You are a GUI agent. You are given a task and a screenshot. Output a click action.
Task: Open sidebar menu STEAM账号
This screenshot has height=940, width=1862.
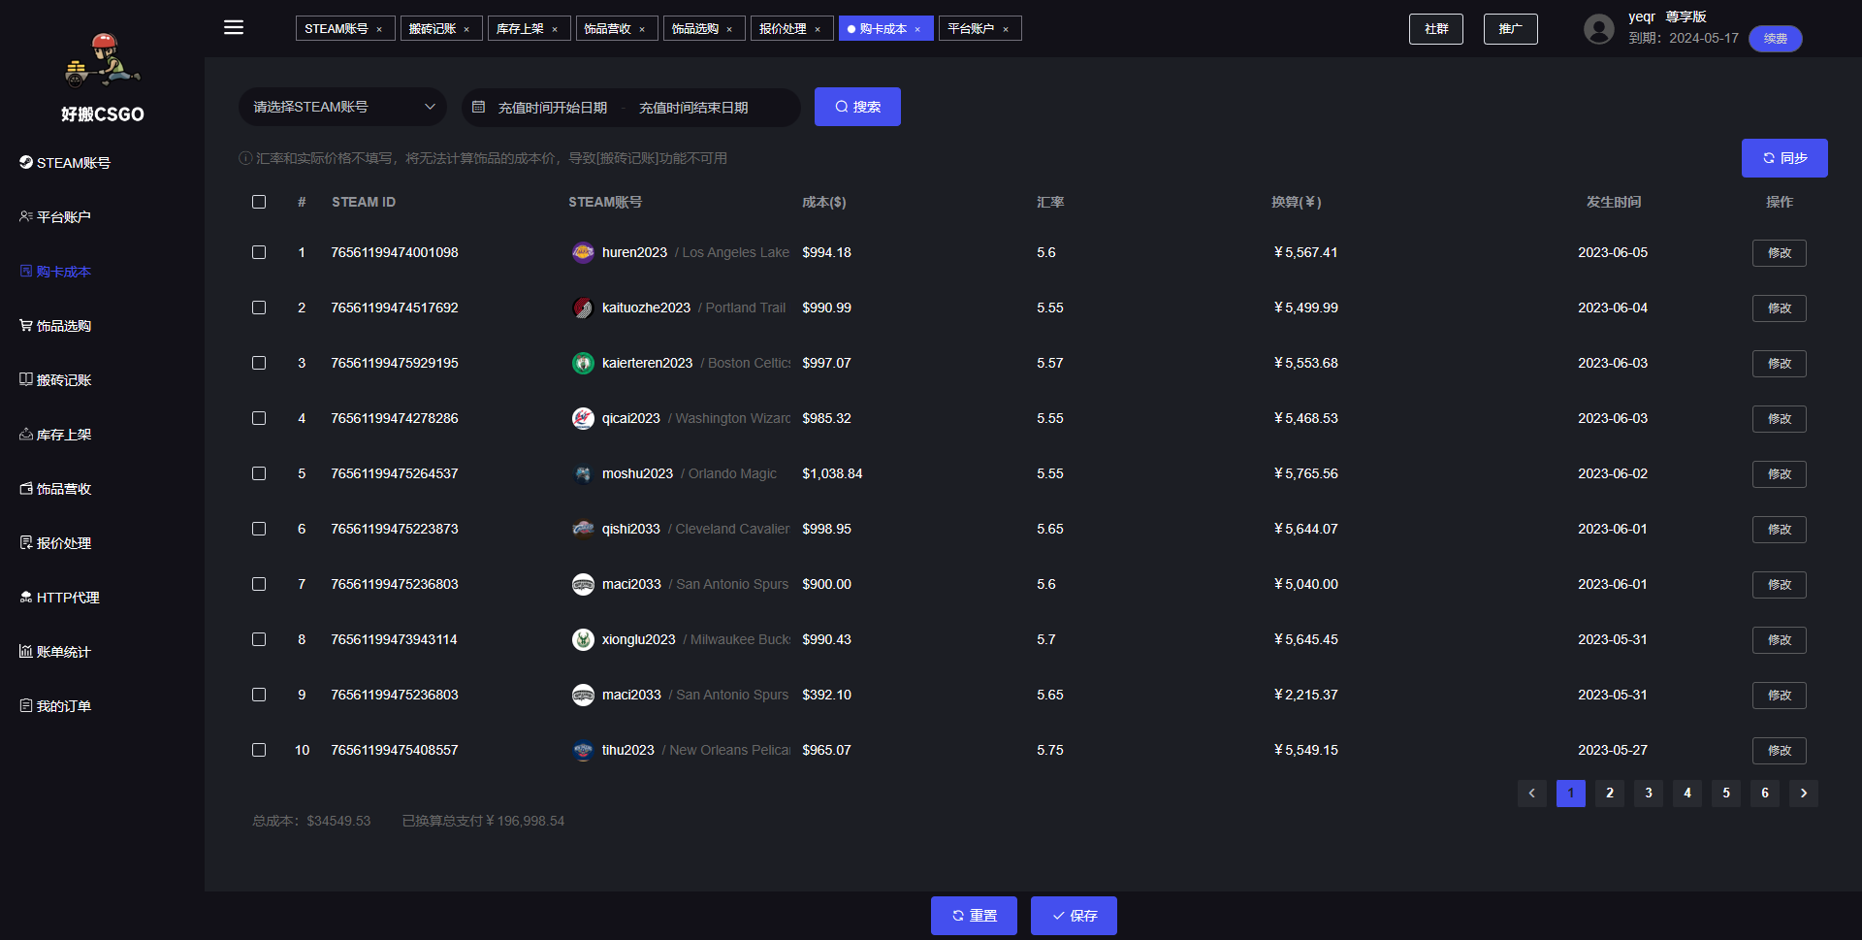tap(65, 163)
